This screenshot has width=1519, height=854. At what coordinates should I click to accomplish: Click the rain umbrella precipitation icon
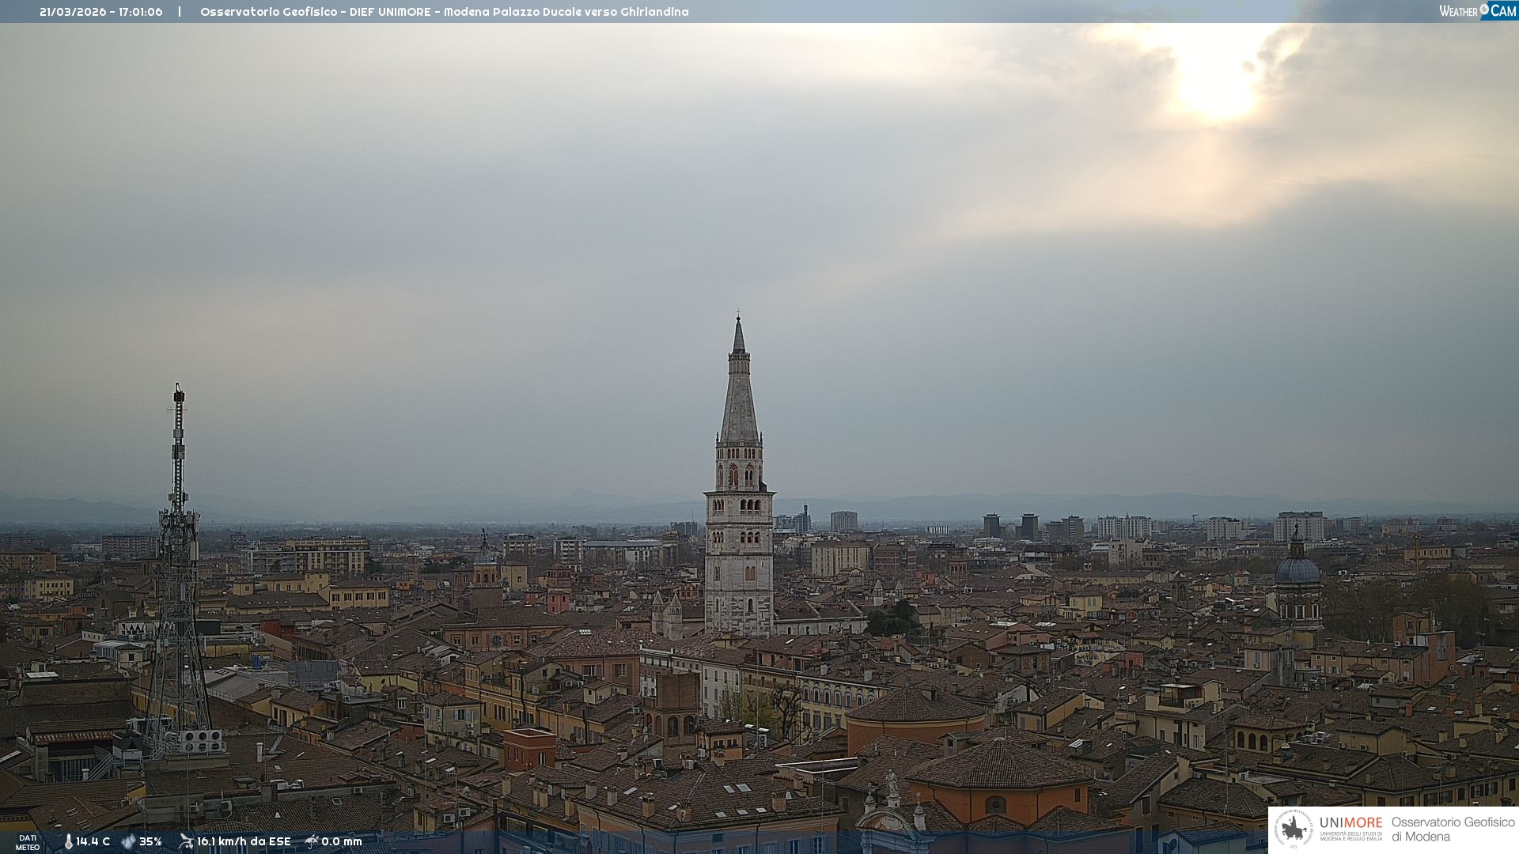[x=312, y=841]
